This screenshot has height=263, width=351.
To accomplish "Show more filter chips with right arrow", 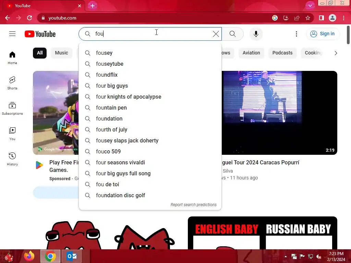I will pyautogui.click(x=336, y=53).
